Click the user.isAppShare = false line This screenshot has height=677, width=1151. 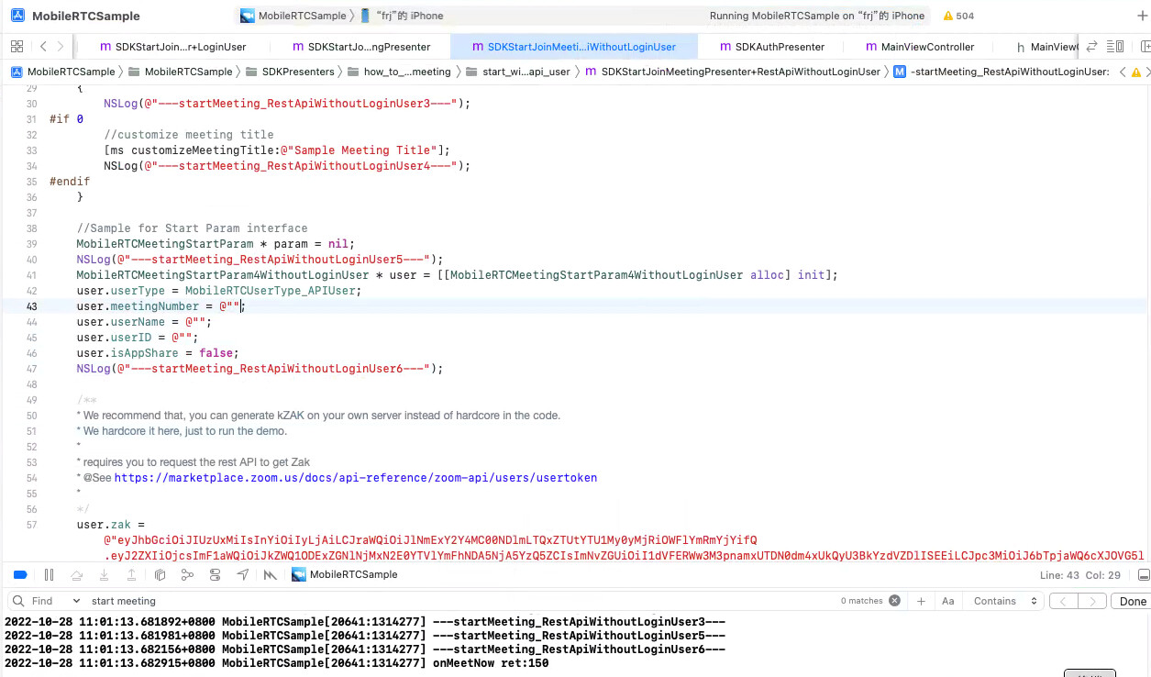[158, 353]
